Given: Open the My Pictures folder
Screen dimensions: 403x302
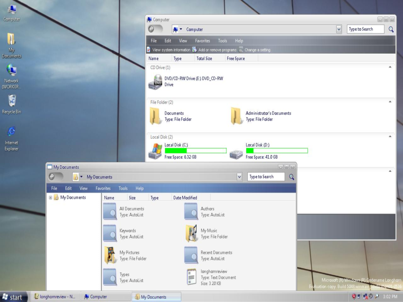Looking at the screenshot, I should [110, 255].
